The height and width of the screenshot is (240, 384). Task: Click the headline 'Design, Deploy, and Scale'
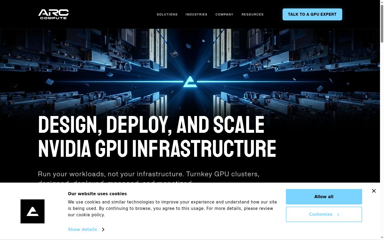[x=151, y=125]
